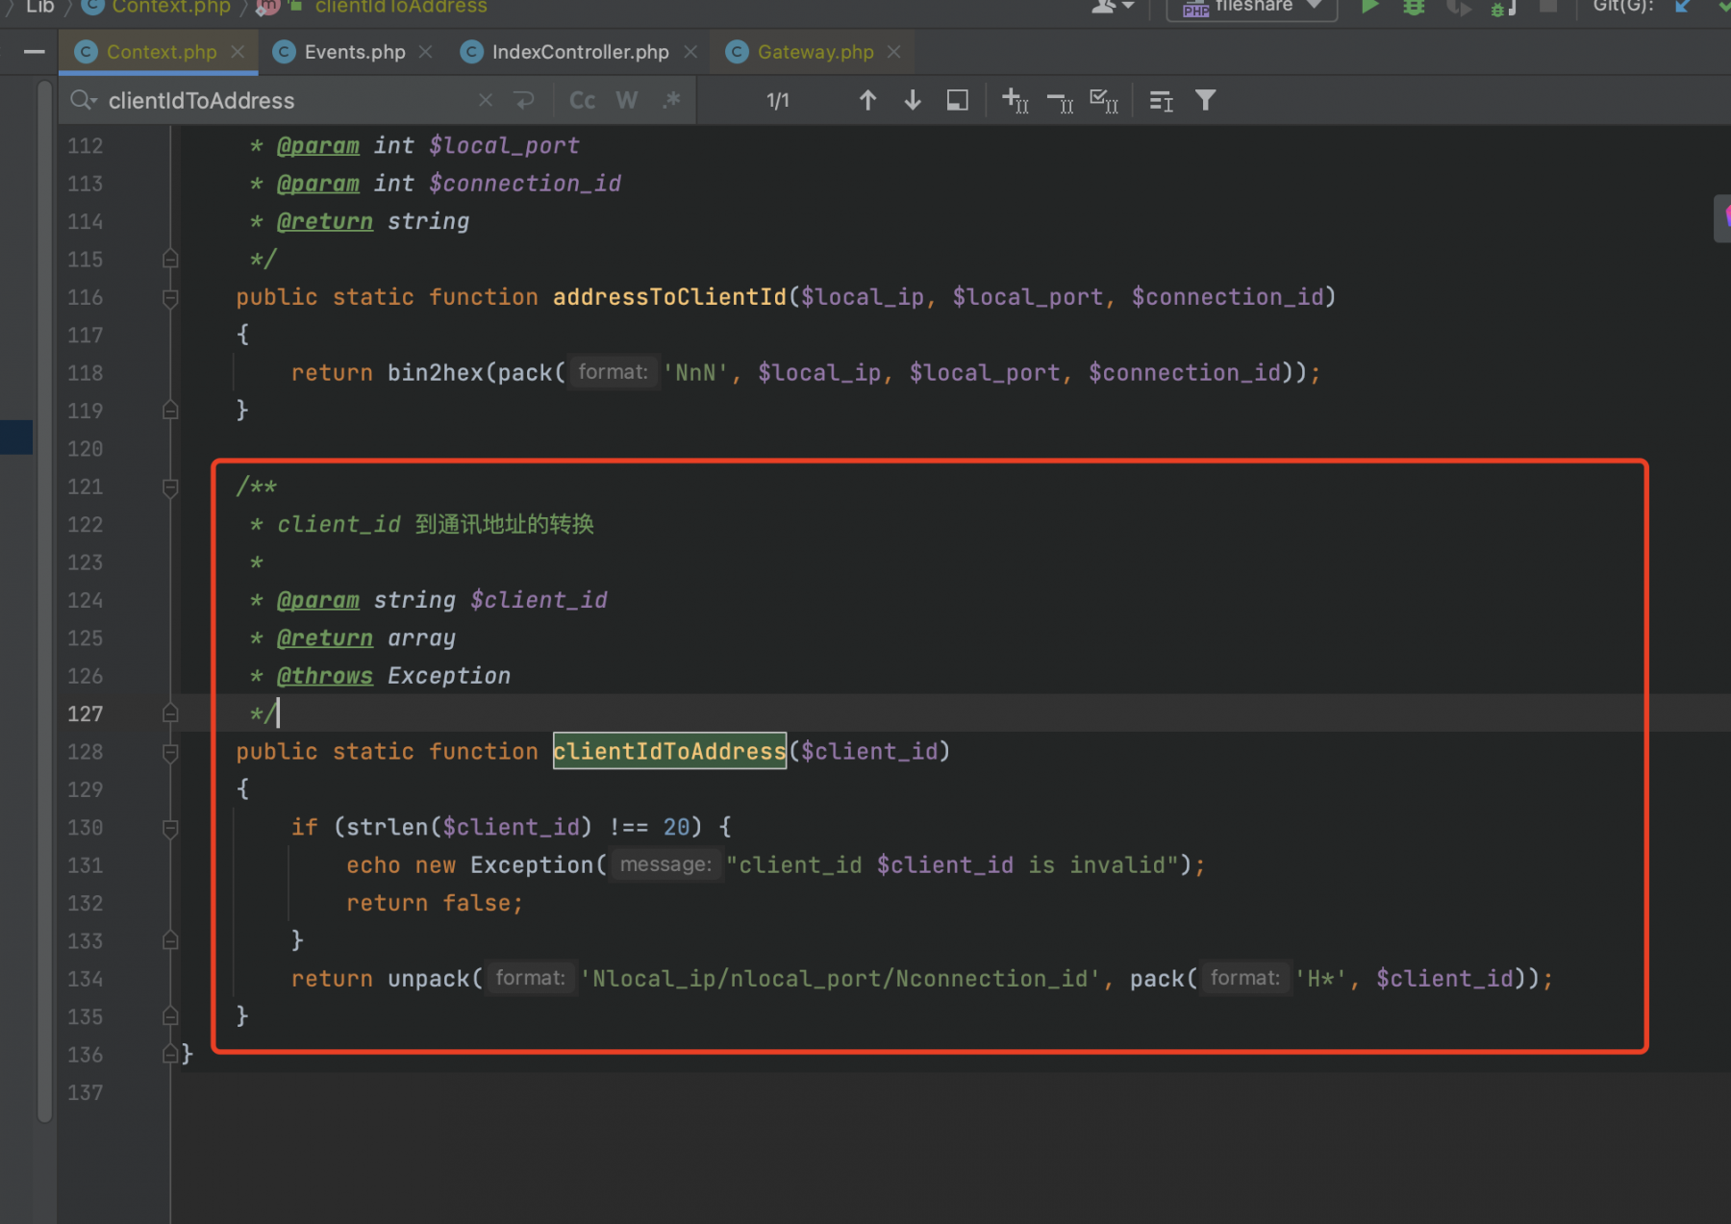The image size is (1731, 1224).
Task: Close the IndexController.php tab
Action: pyautogui.click(x=690, y=52)
